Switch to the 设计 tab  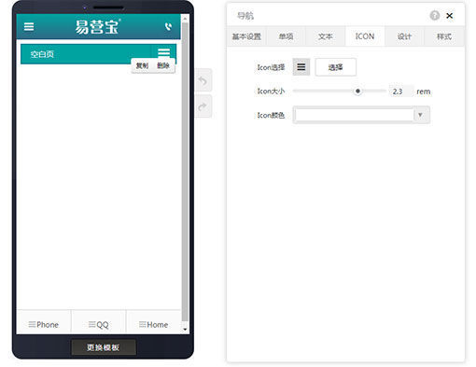404,36
